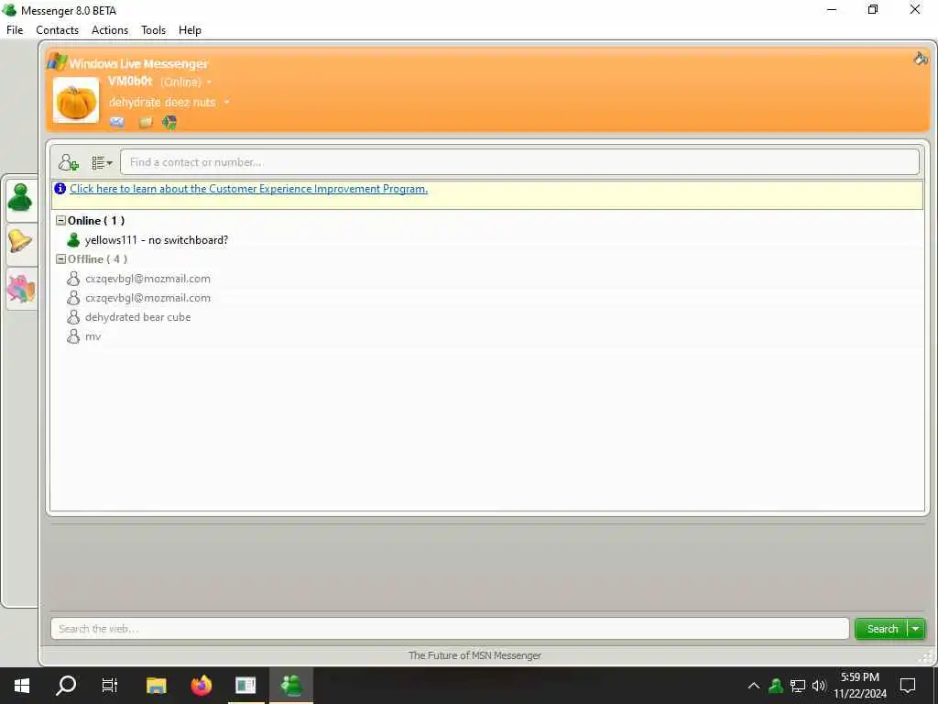Viewport: 938px width, 704px height.
Task: Collapse the Offline group
Action: pyautogui.click(x=60, y=259)
